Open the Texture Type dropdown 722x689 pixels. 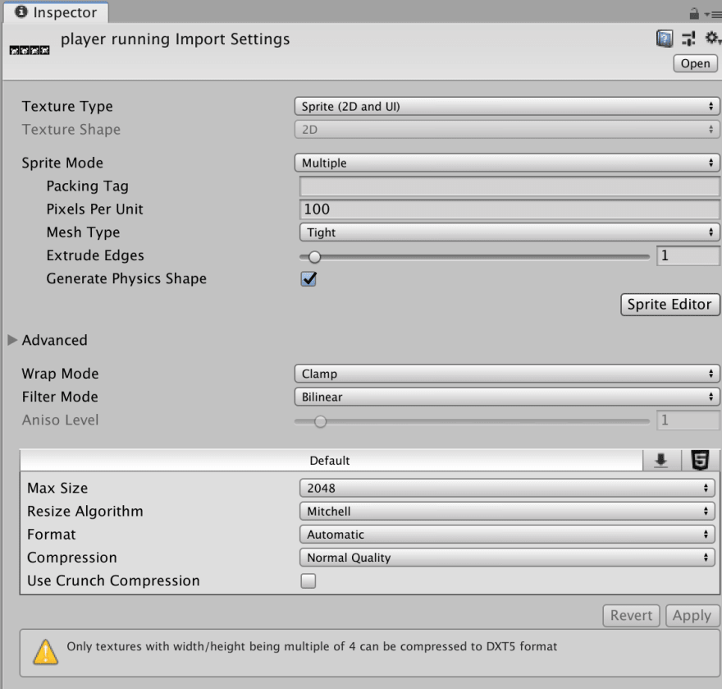506,107
